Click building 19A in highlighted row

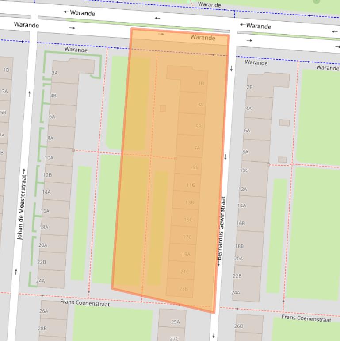tap(186, 254)
